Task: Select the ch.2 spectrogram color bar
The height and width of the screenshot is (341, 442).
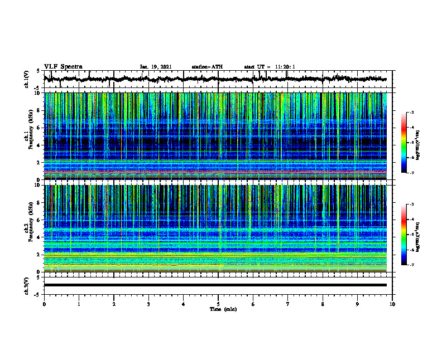Action: (403, 235)
